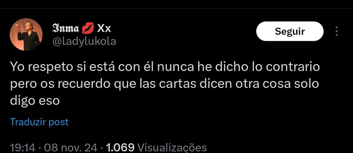Click the 1.069 views count

coord(120,148)
